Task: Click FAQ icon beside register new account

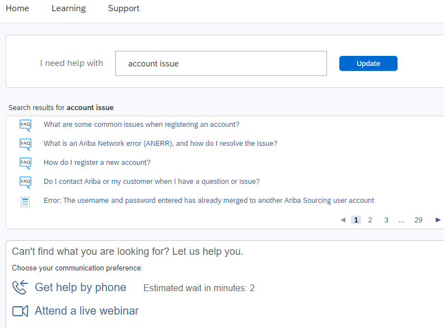Action: click(x=25, y=163)
